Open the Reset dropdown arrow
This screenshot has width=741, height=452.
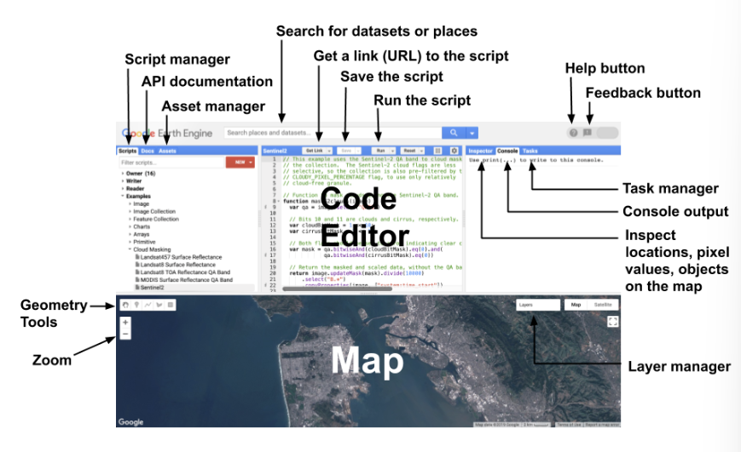(x=421, y=151)
